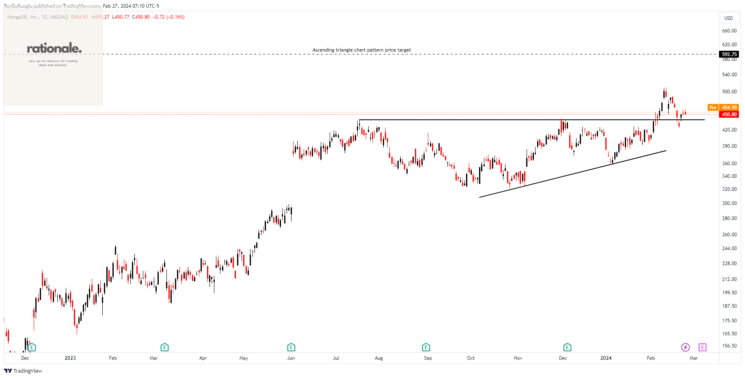
Task: Click the 'Jun' label on time axis
Action: click(x=291, y=358)
